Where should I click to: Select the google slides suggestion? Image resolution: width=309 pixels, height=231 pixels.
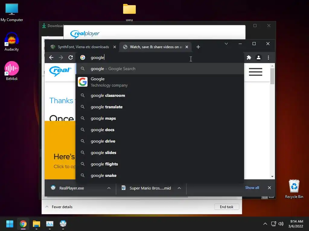(160, 152)
